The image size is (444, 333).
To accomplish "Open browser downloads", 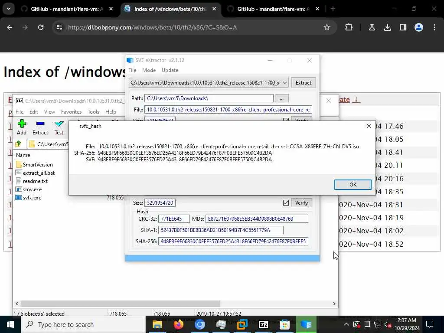I will pos(387,27).
